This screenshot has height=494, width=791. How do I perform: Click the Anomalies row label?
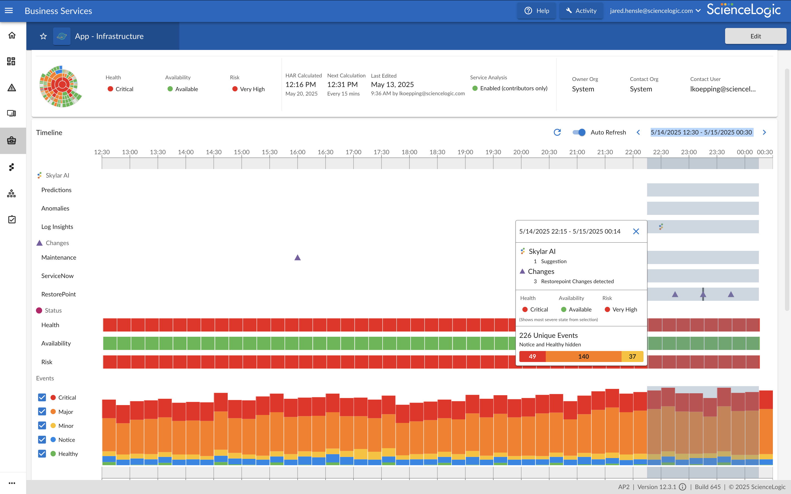coord(55,209)
